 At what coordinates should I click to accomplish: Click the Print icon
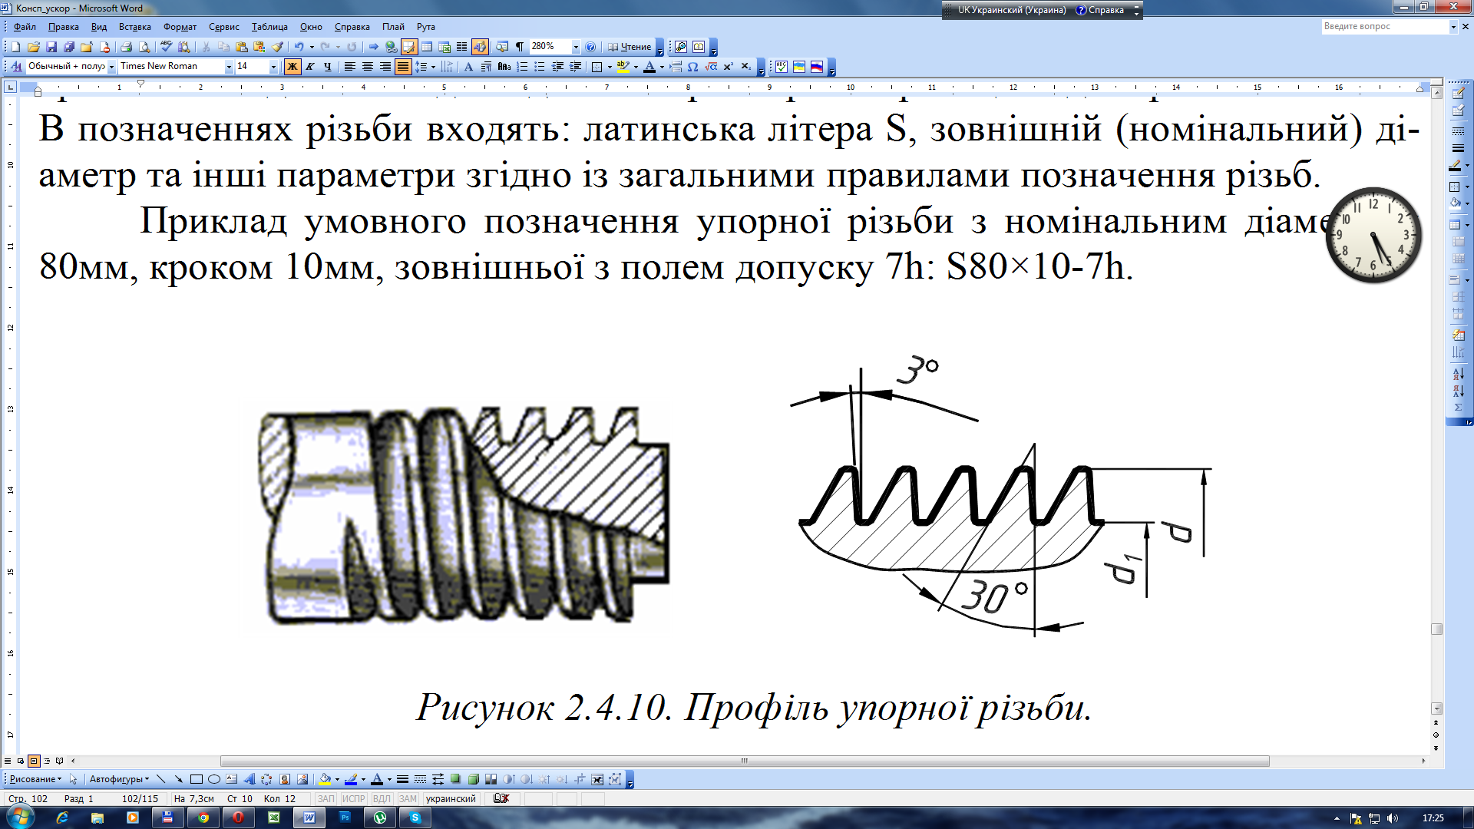(x=127, y=47)
